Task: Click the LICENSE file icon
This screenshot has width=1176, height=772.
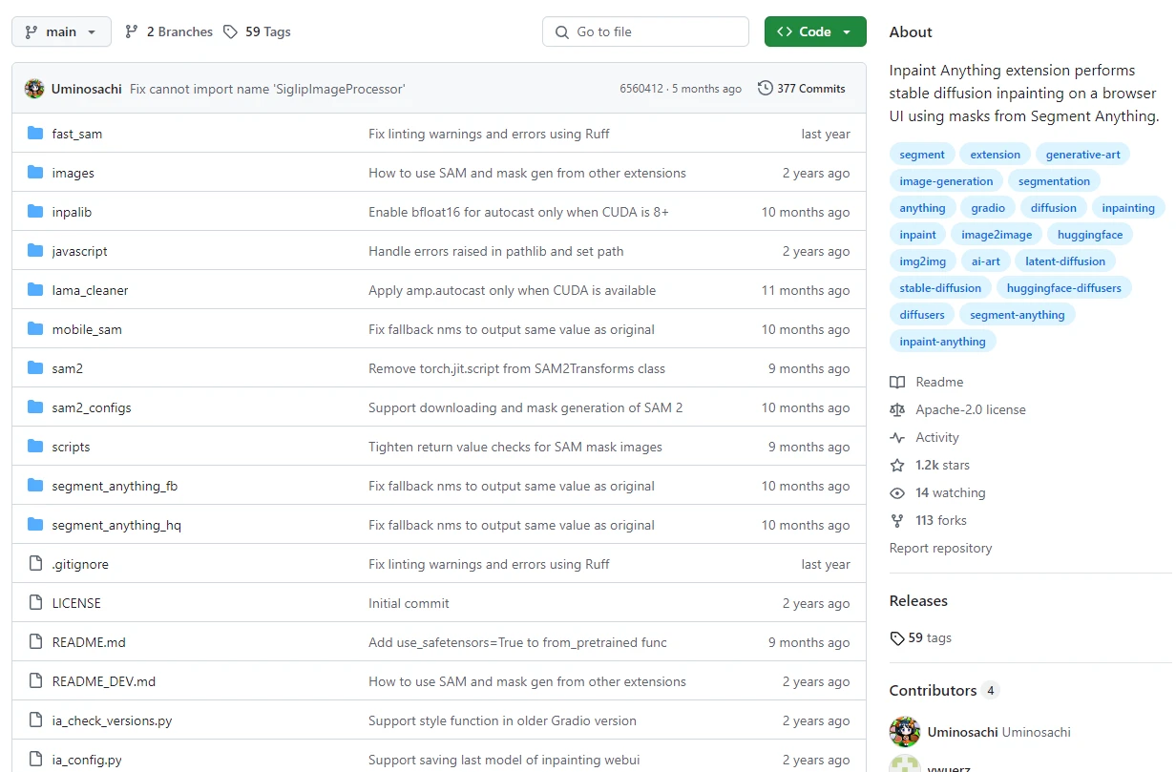Action: pos(35,603)
